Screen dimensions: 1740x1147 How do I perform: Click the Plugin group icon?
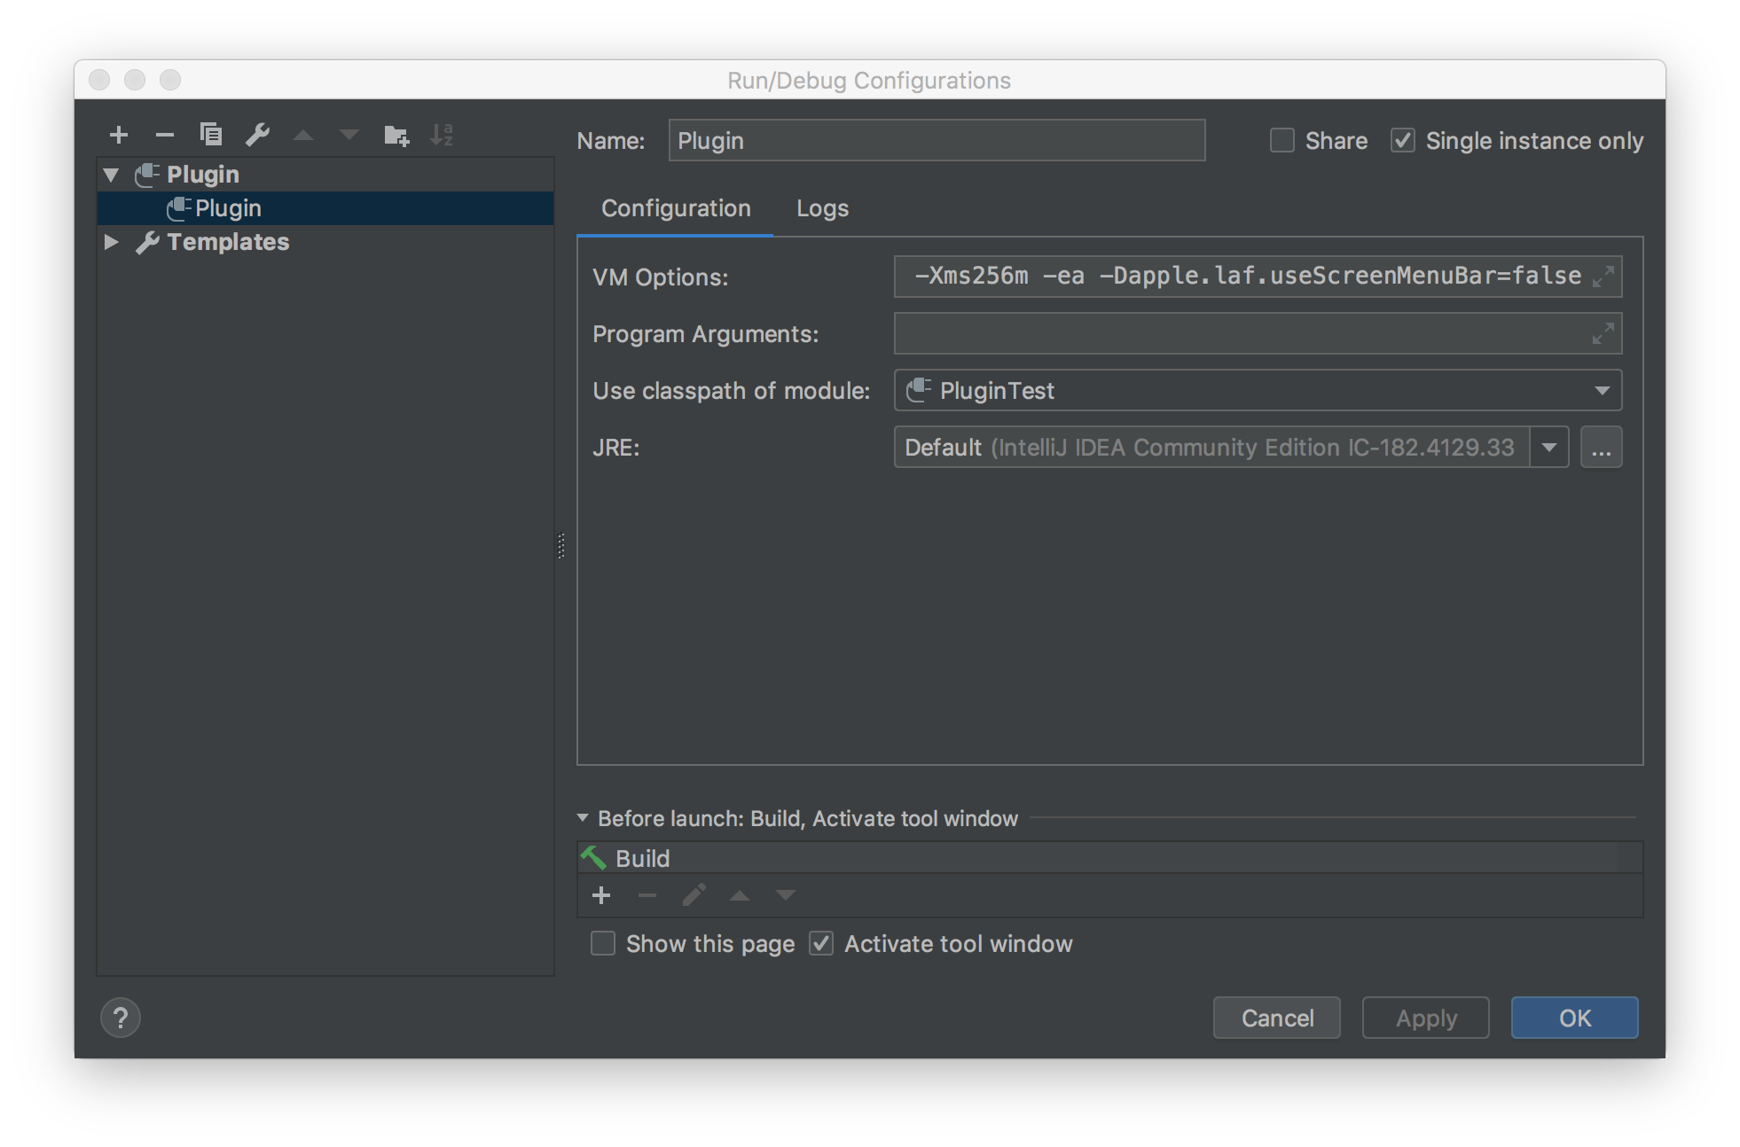pyautogui.click(x=147, y=175)
